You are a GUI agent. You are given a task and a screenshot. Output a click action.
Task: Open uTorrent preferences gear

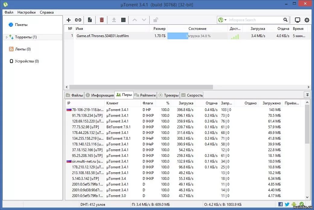307,20
